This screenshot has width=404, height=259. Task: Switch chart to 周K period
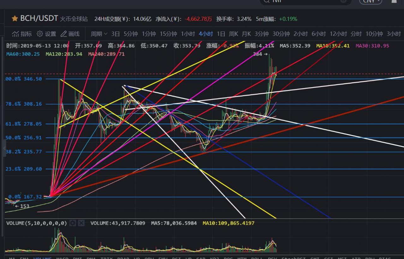pyautogui.click(x=234, y=34)
